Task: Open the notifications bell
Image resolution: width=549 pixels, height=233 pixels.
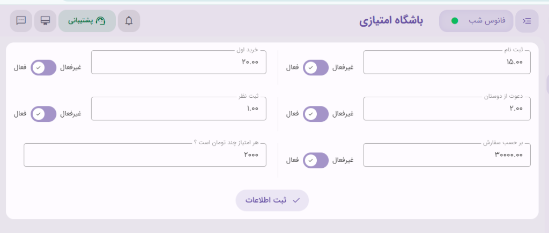Action: click(x=129, y=21)
